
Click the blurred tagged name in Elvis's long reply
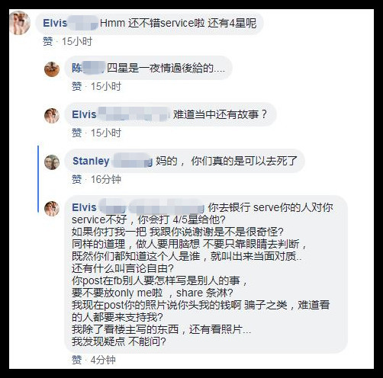click(x=166, y=207)
